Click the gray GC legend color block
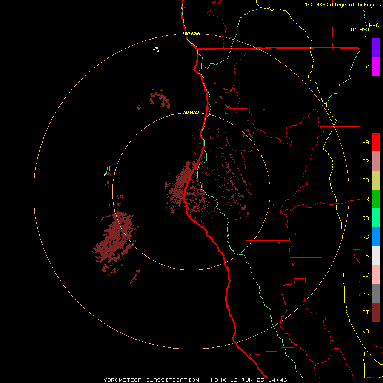 (376, 293)
